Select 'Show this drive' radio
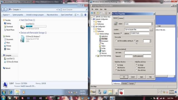The image size is (178, 100). 116,70
